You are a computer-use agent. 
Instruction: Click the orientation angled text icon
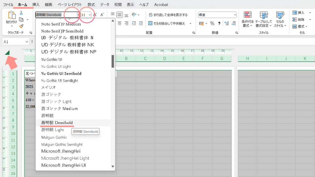coord(134,15)
